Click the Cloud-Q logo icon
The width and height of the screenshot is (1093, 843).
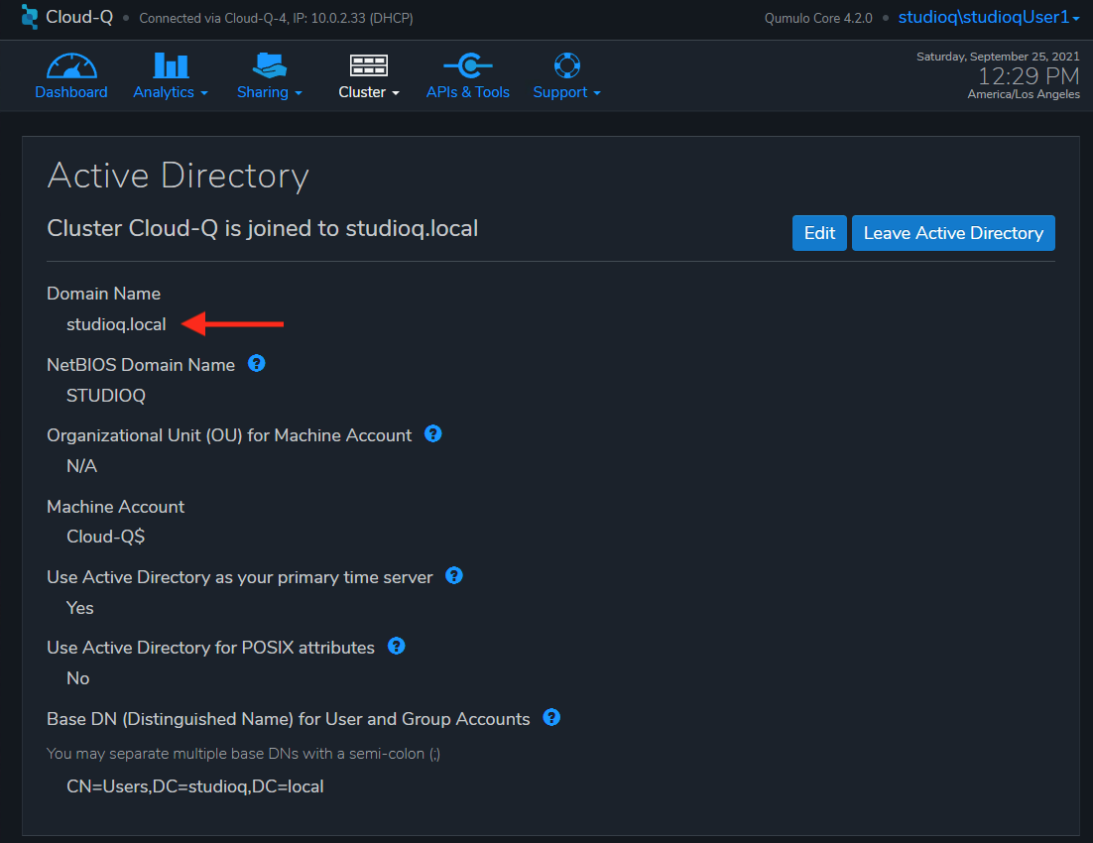(30, 17)
